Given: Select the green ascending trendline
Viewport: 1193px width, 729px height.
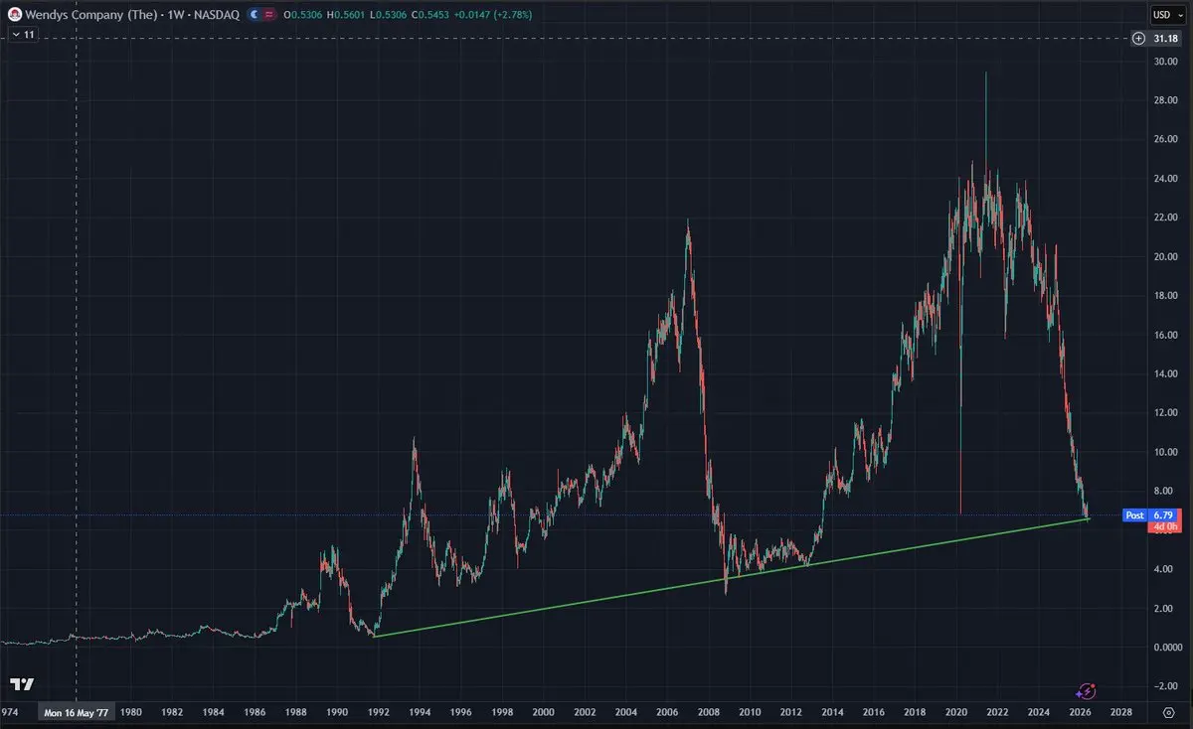Looking at the screenshot, I should click(731, 577).
